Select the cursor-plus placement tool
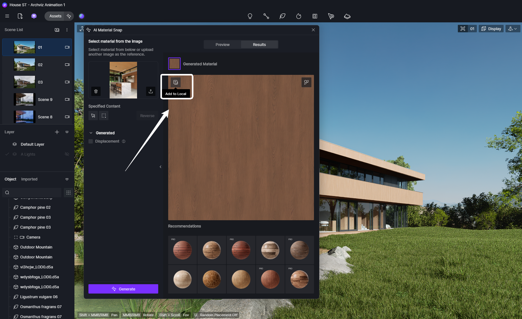The height and width of the screenshot is (319, 522). (x=331, y=16)
